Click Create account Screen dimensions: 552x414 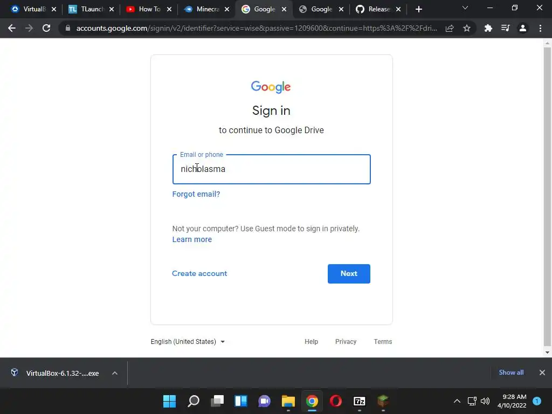[199, 273]
